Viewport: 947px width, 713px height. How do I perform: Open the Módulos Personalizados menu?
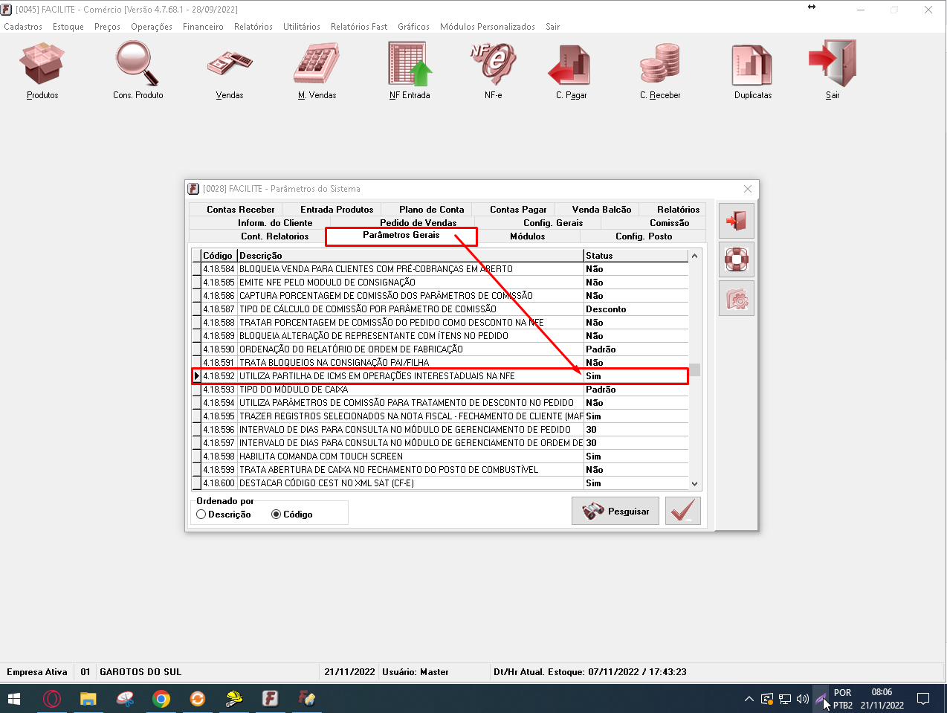tap(488, 27)
